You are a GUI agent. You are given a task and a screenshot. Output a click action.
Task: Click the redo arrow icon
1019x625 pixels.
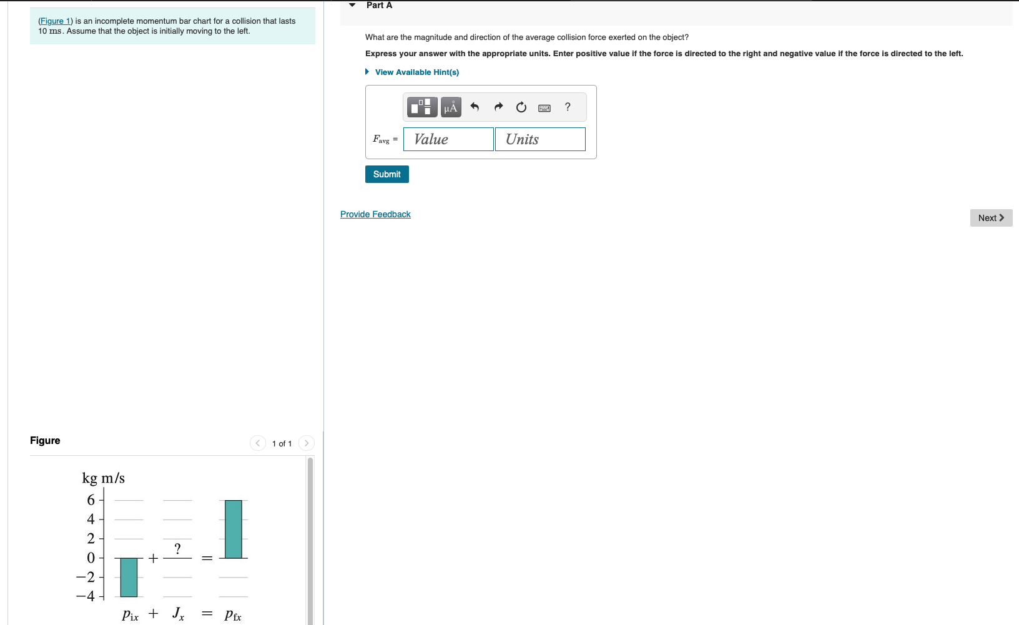498,107
